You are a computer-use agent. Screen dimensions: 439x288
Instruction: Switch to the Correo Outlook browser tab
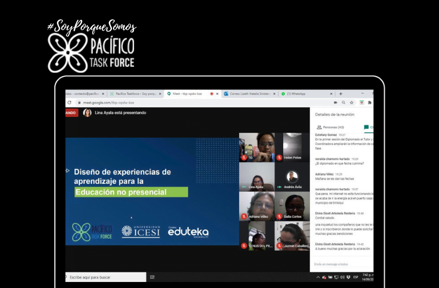point(247,94)
